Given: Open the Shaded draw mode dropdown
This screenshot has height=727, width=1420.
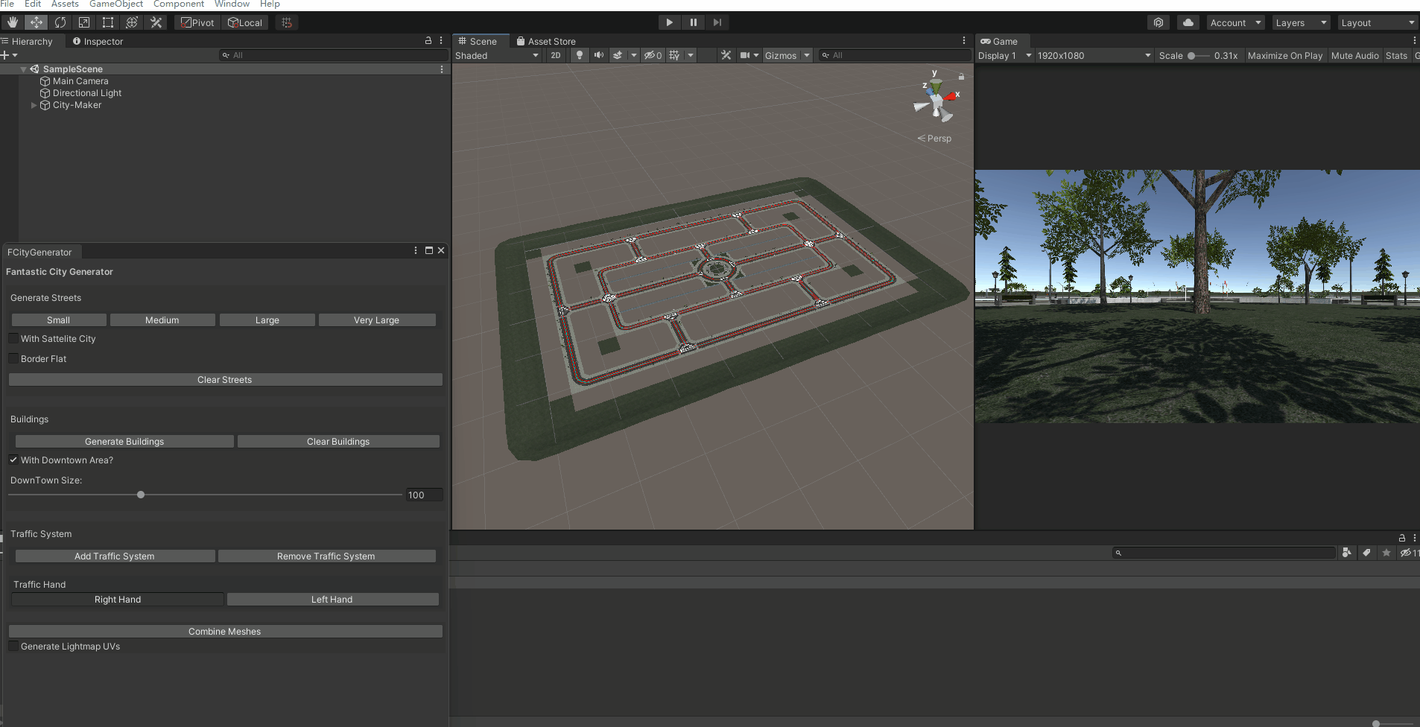Looking at the screenshot, I should tap(495, 55).
